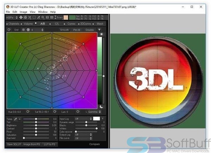Open the File menu
Viewport: 211px width, 153px height.
point(8,12)
